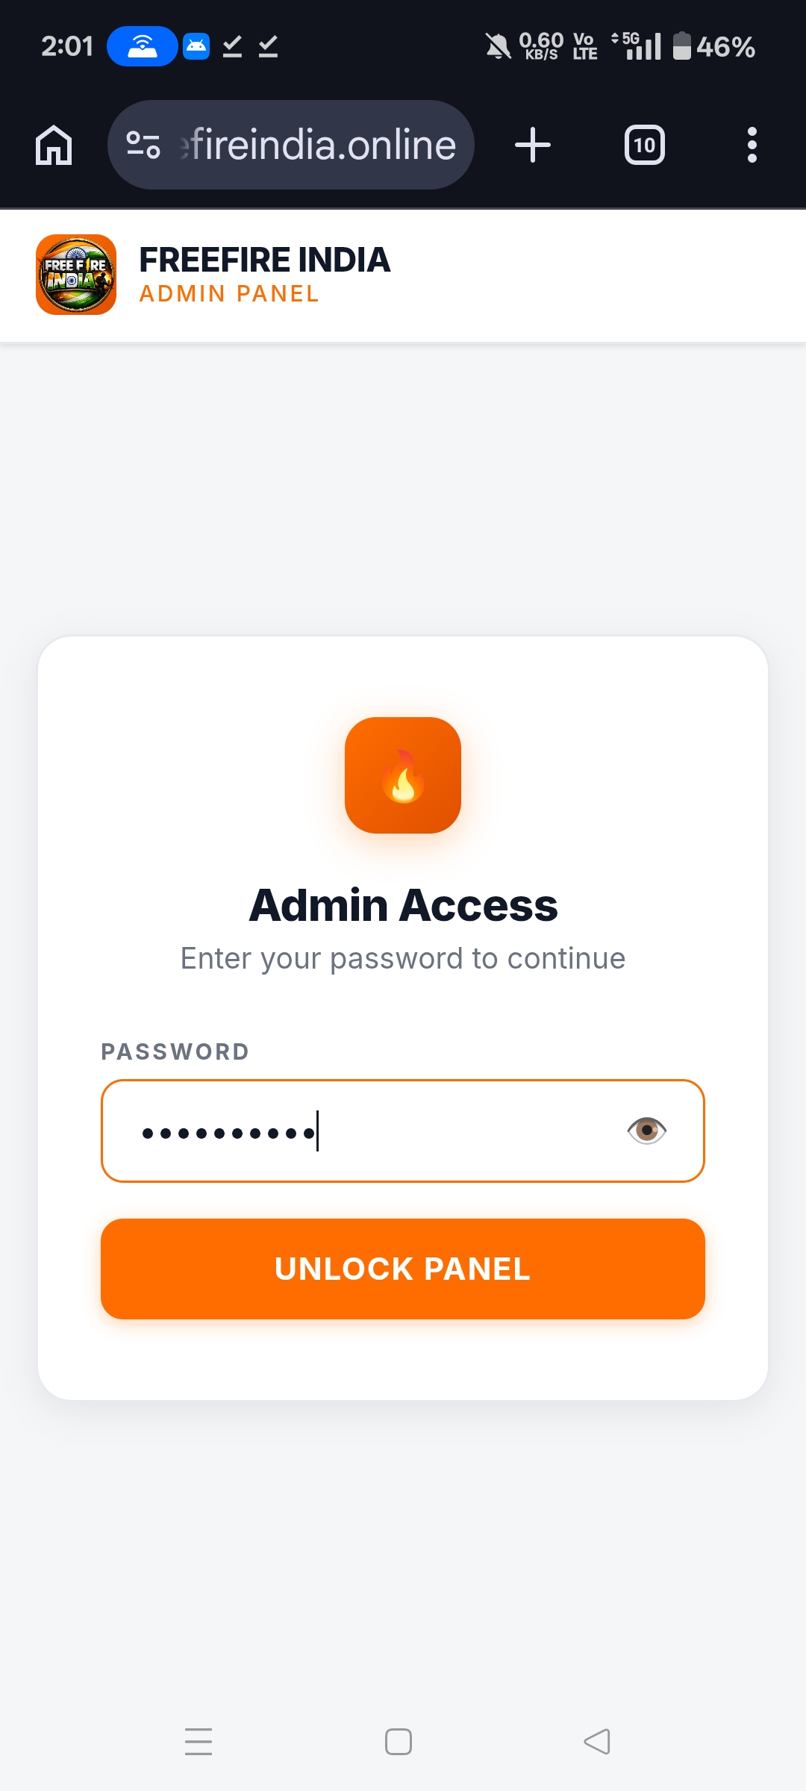Screen dimensions: 806x1791
Task: Tap the Chrome home icon
Action: point(53,144)
